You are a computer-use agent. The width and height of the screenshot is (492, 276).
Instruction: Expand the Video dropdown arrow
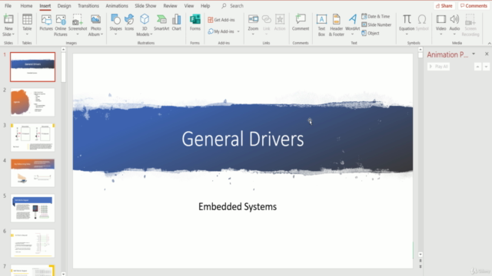pos(440,34)
